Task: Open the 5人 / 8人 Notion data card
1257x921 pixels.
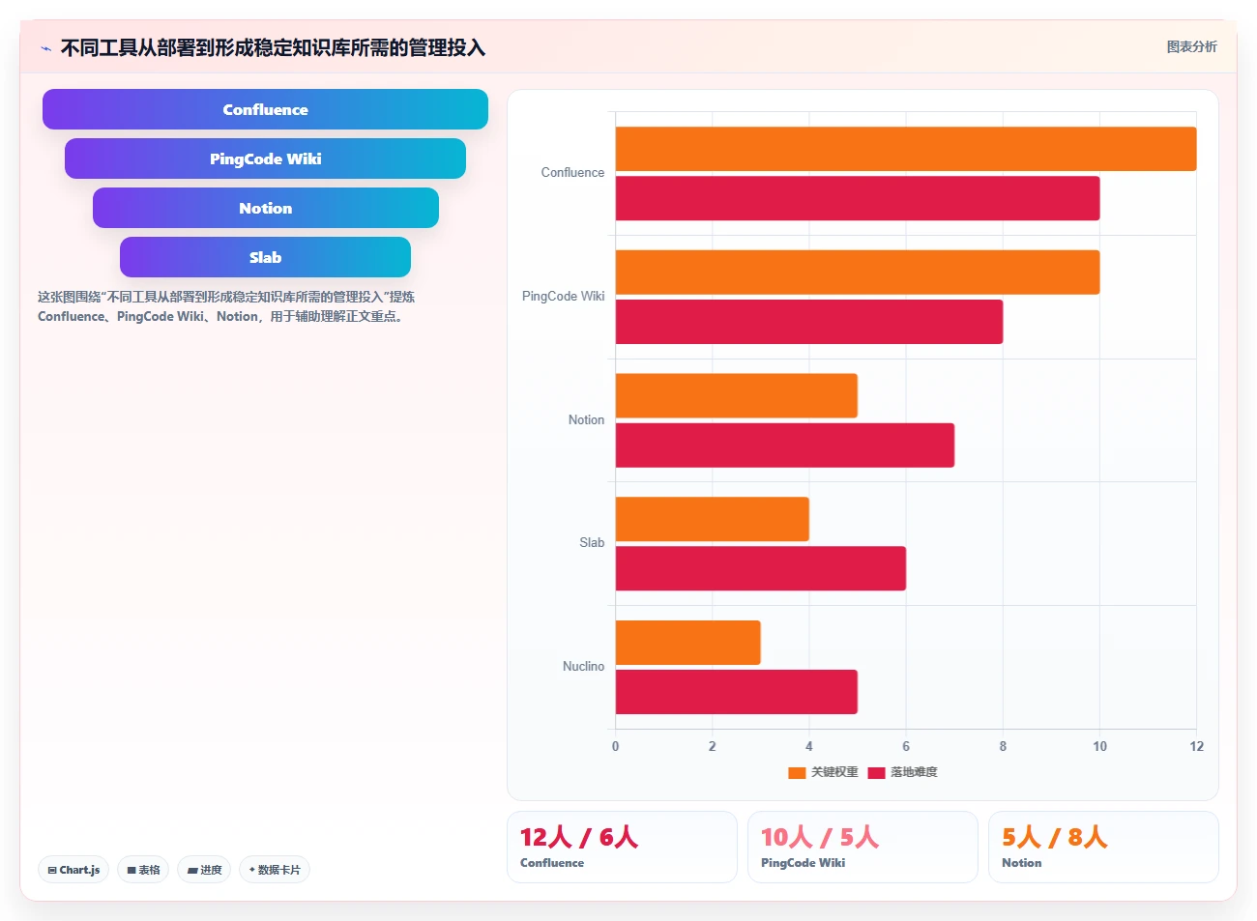Action: (1103, 847)
